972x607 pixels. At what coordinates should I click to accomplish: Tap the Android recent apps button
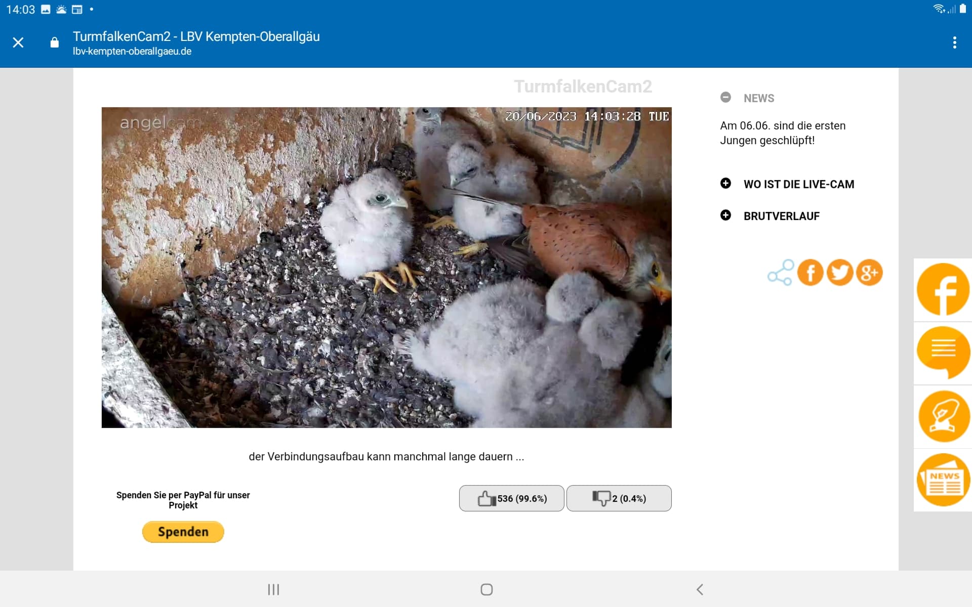pyautogui.click(x=273, y=589)
